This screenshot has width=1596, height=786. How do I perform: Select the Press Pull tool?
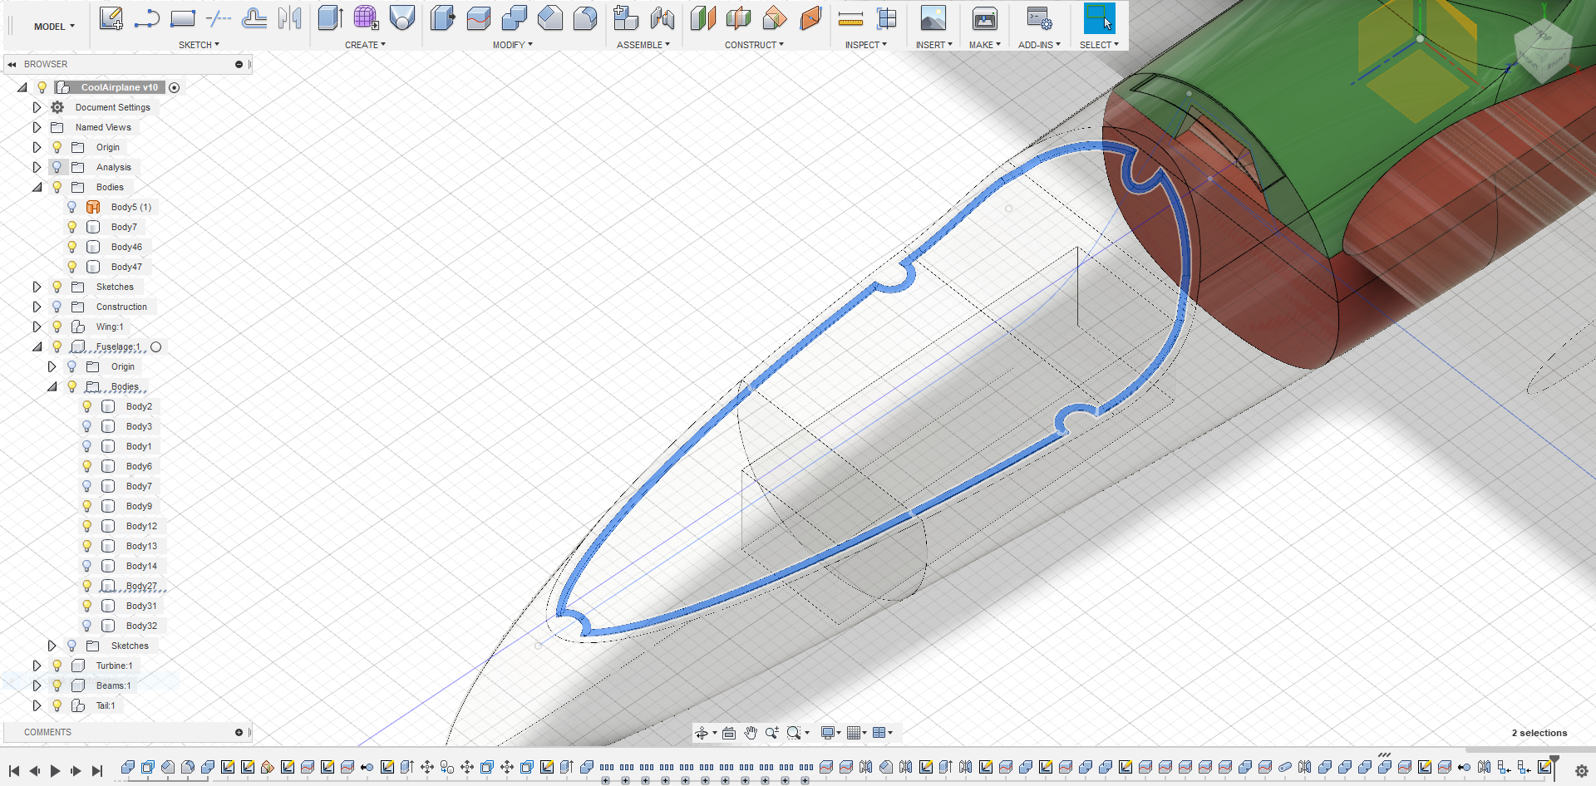tap(442, 18)
